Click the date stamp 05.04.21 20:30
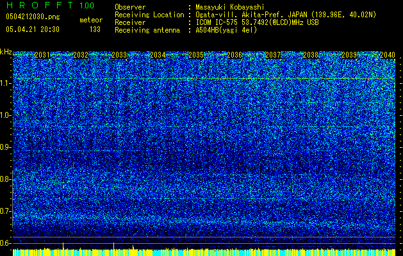 33,29
